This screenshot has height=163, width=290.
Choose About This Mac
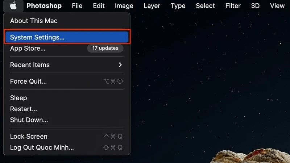(67, 21)
